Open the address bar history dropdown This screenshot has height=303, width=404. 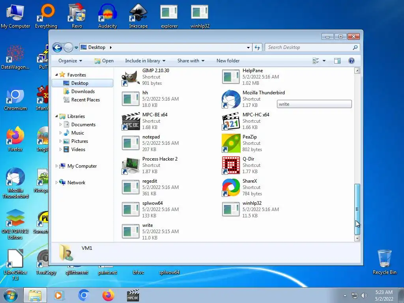[x=248, y=47]
